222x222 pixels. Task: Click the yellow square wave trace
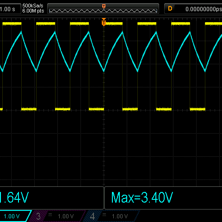[x=46, y=24]
